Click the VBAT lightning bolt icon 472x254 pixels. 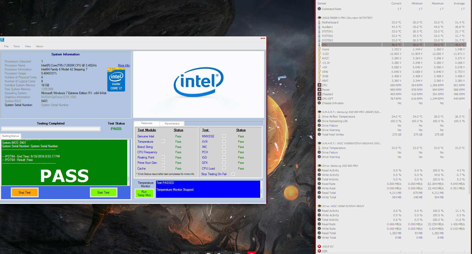(319, 81)
